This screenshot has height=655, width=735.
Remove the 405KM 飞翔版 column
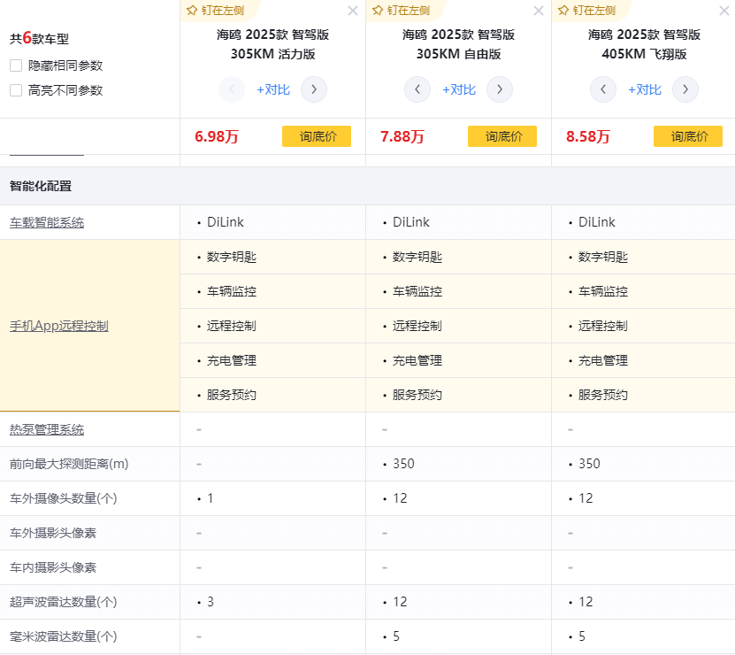pos(724,11)
